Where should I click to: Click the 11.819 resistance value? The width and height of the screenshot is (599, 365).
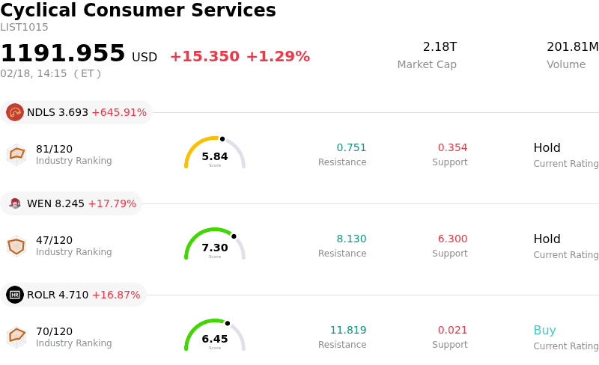(348, 330)
